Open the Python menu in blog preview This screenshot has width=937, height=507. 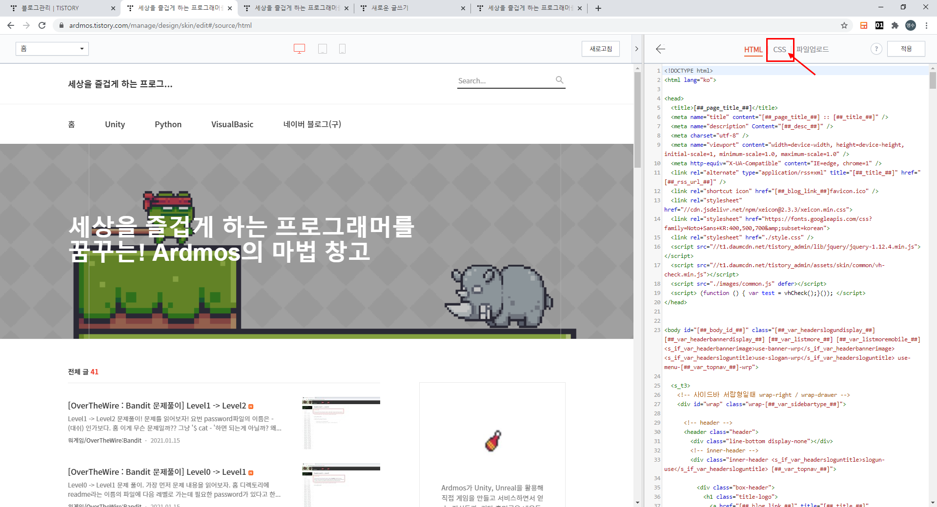coord(168,124)
